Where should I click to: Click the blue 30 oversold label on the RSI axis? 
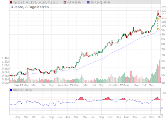click(162, 108)
